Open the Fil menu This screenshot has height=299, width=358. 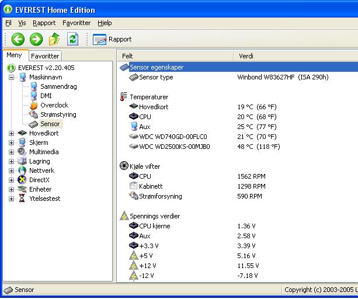click(x=8, y=23)
